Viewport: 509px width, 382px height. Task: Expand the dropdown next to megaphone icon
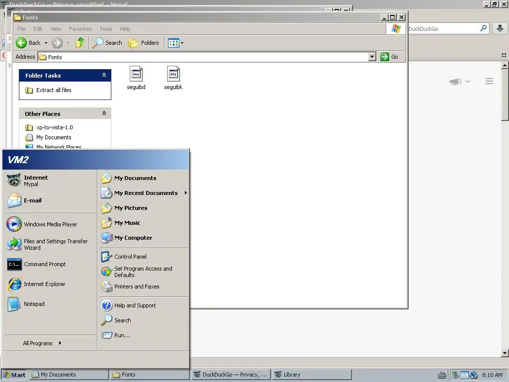click(x=468, y=81)
